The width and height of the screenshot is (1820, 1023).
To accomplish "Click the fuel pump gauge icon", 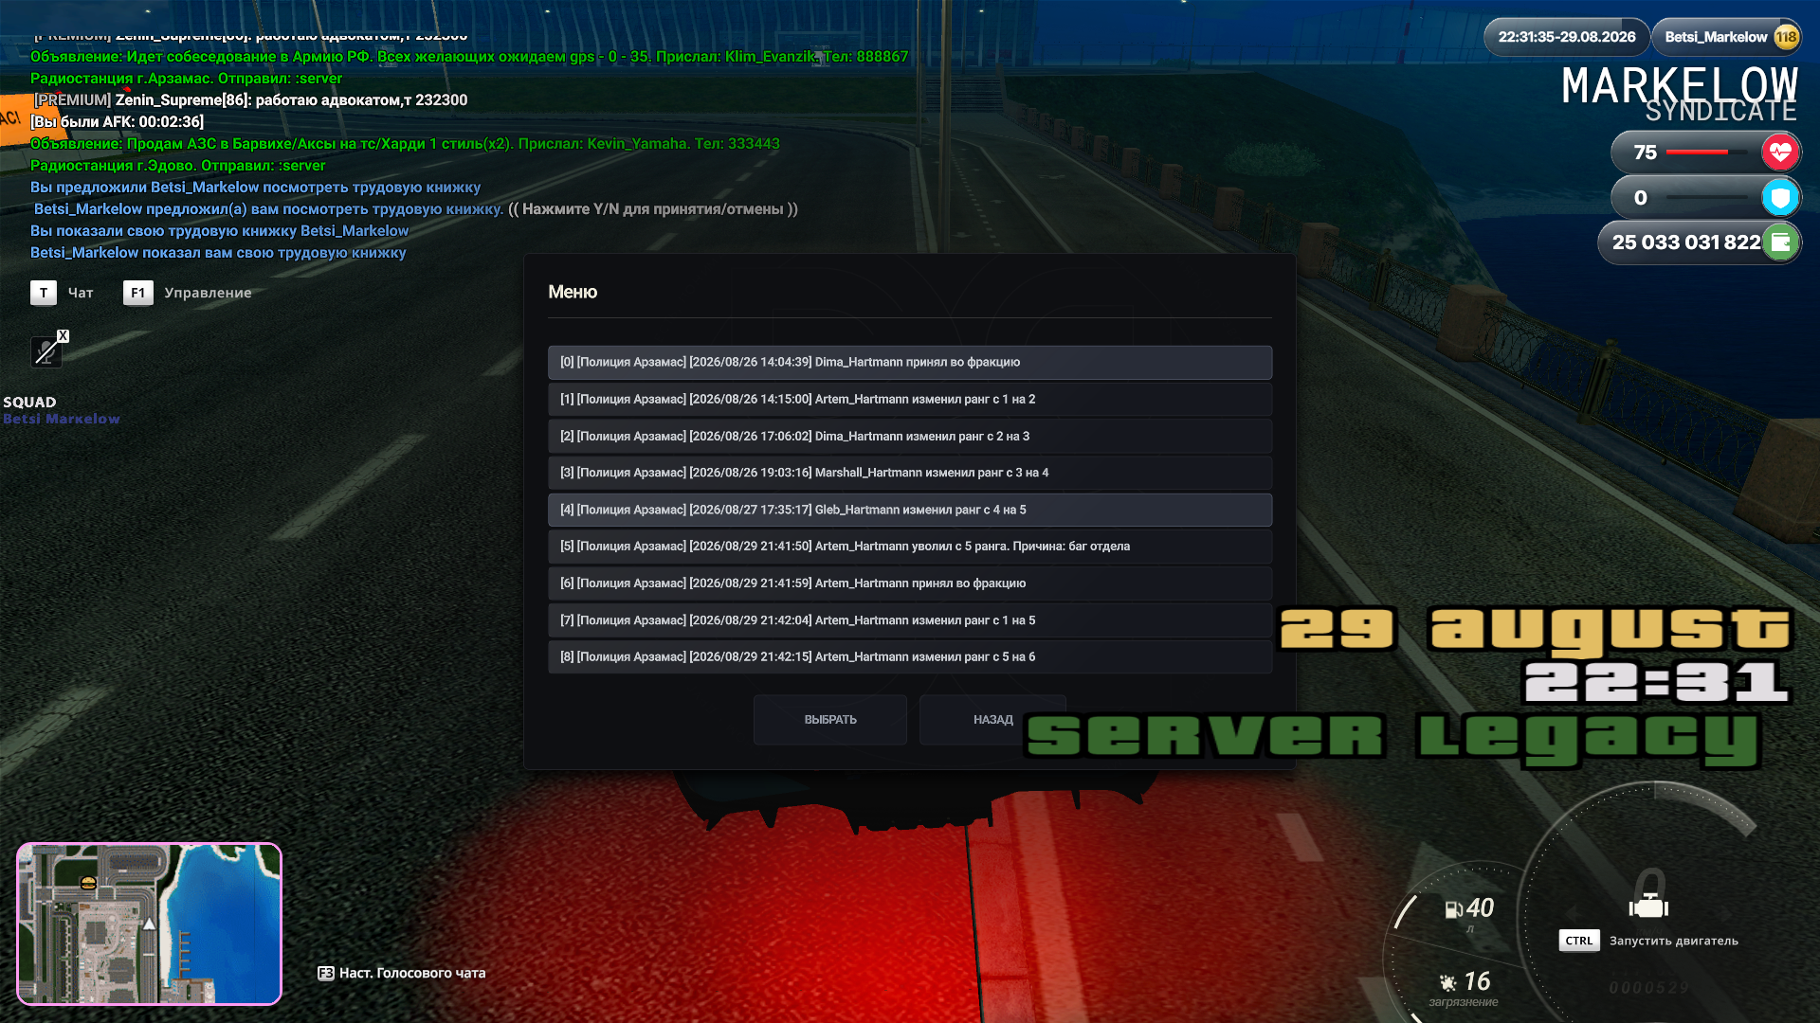I will (1453, 909).
